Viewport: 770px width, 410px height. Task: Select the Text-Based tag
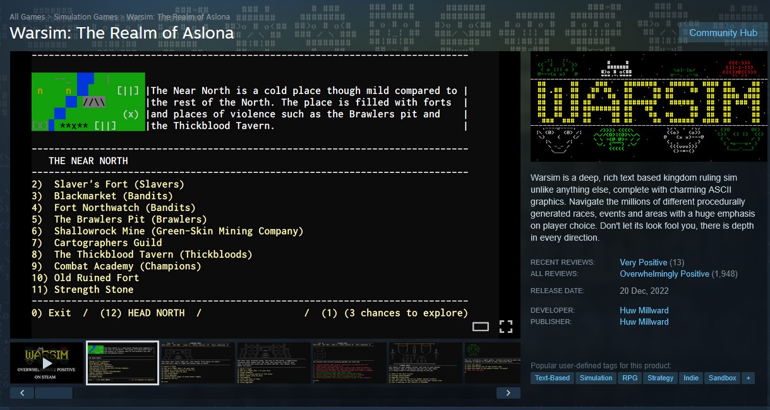552,378
